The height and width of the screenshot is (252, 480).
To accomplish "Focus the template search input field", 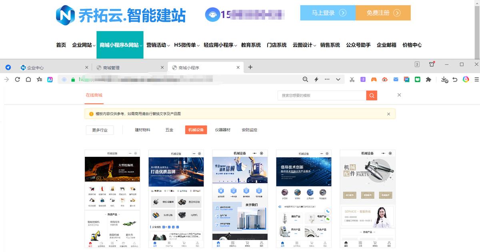I will point(322,95).
